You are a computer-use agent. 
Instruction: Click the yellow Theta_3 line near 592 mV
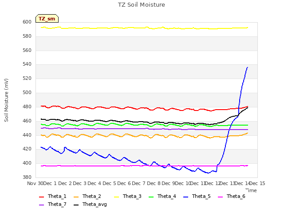point(144,28)
